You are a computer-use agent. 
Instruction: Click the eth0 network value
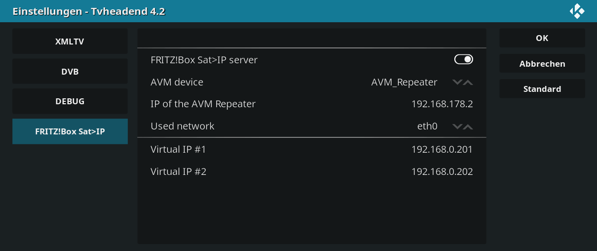click(427, 126)
